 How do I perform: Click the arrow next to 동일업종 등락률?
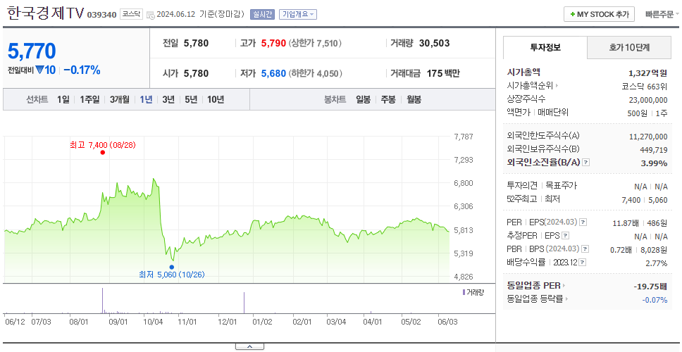(x=566, y=299)
